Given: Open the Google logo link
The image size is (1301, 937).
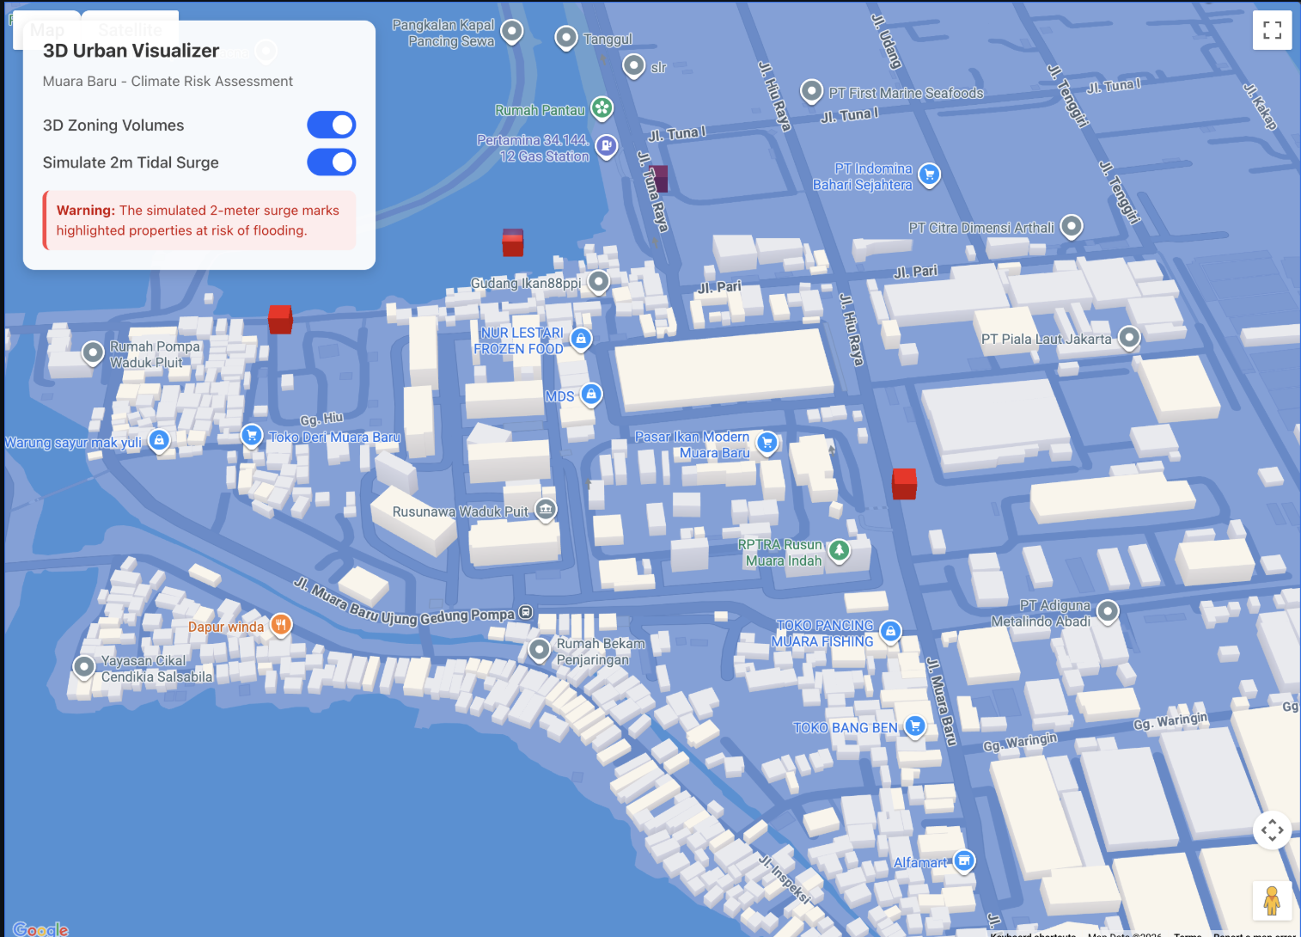Looking at the screenshot, I should pyautogui.click(x=40, y=928).
